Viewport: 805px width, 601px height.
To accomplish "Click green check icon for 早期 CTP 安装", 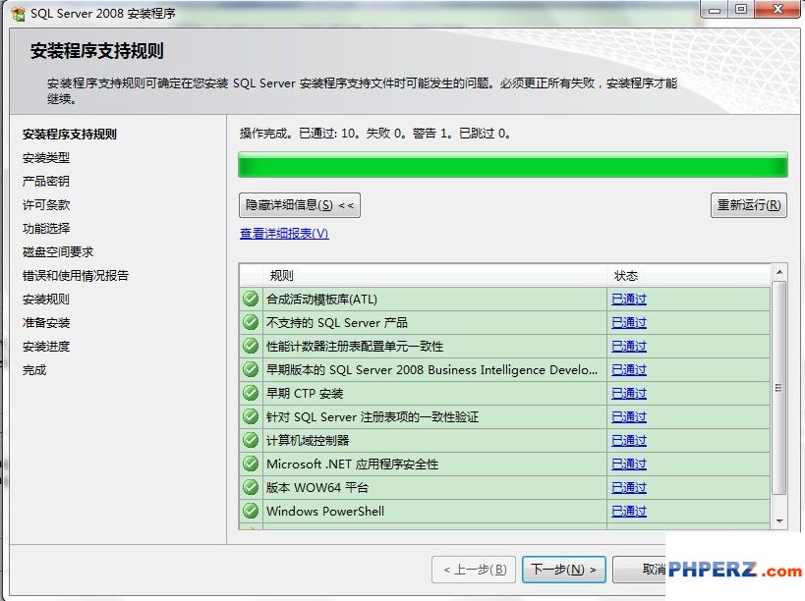I will (251, 393).
